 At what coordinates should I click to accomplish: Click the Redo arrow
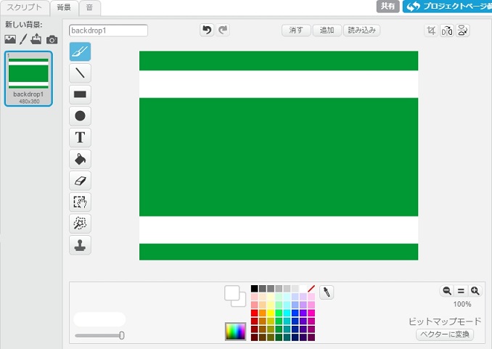223,30
